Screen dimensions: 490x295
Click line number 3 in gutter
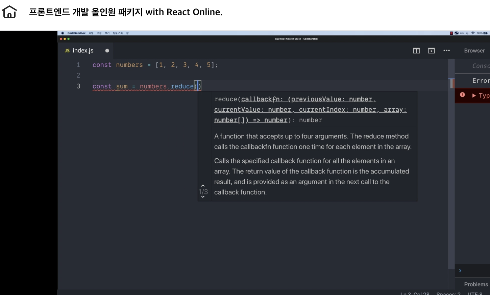[x=78, y=86]
